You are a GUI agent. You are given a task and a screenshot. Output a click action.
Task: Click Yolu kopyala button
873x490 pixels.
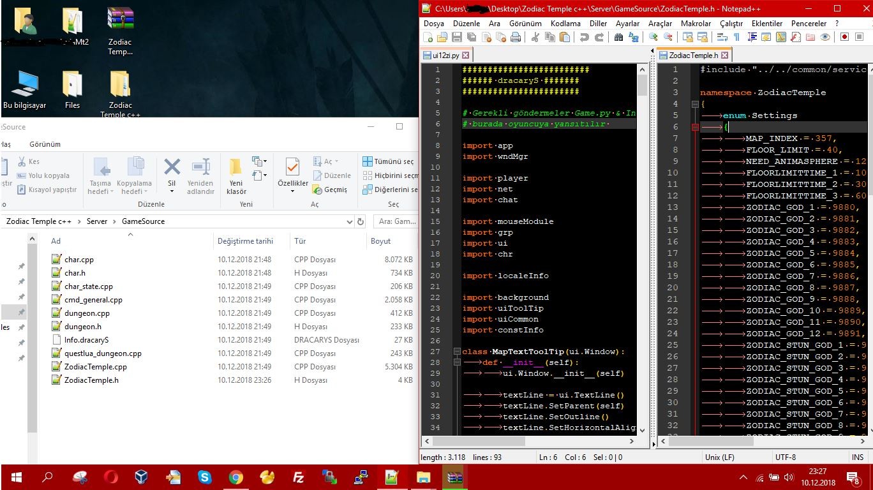[x=43, y=175]
